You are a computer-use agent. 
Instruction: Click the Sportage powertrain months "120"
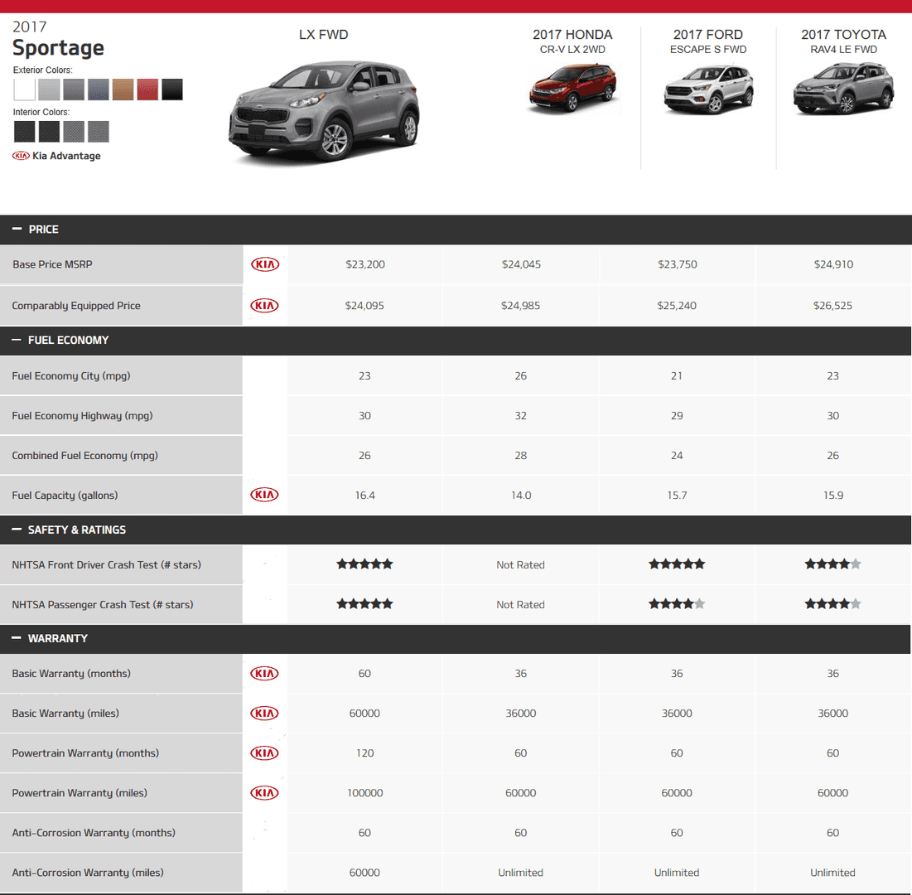click(365, 753)
